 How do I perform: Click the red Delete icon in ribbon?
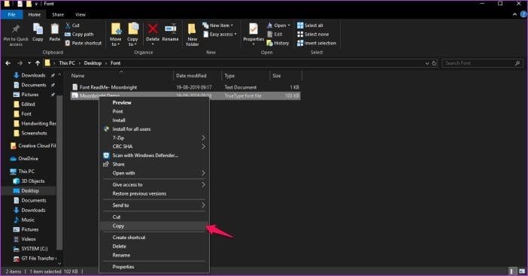[x=153, y=29]
